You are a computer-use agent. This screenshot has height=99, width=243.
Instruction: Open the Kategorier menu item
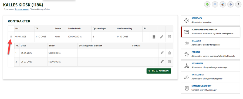tap(210, 77)
